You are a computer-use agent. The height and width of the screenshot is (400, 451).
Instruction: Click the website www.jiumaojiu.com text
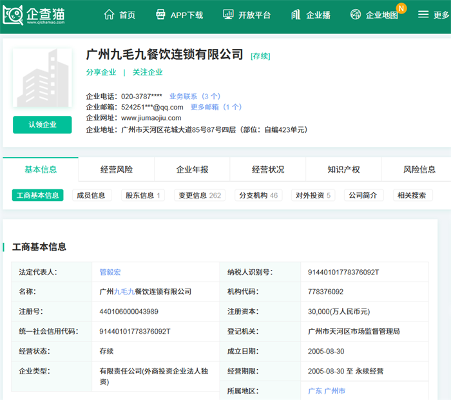(x=151, y=118)
